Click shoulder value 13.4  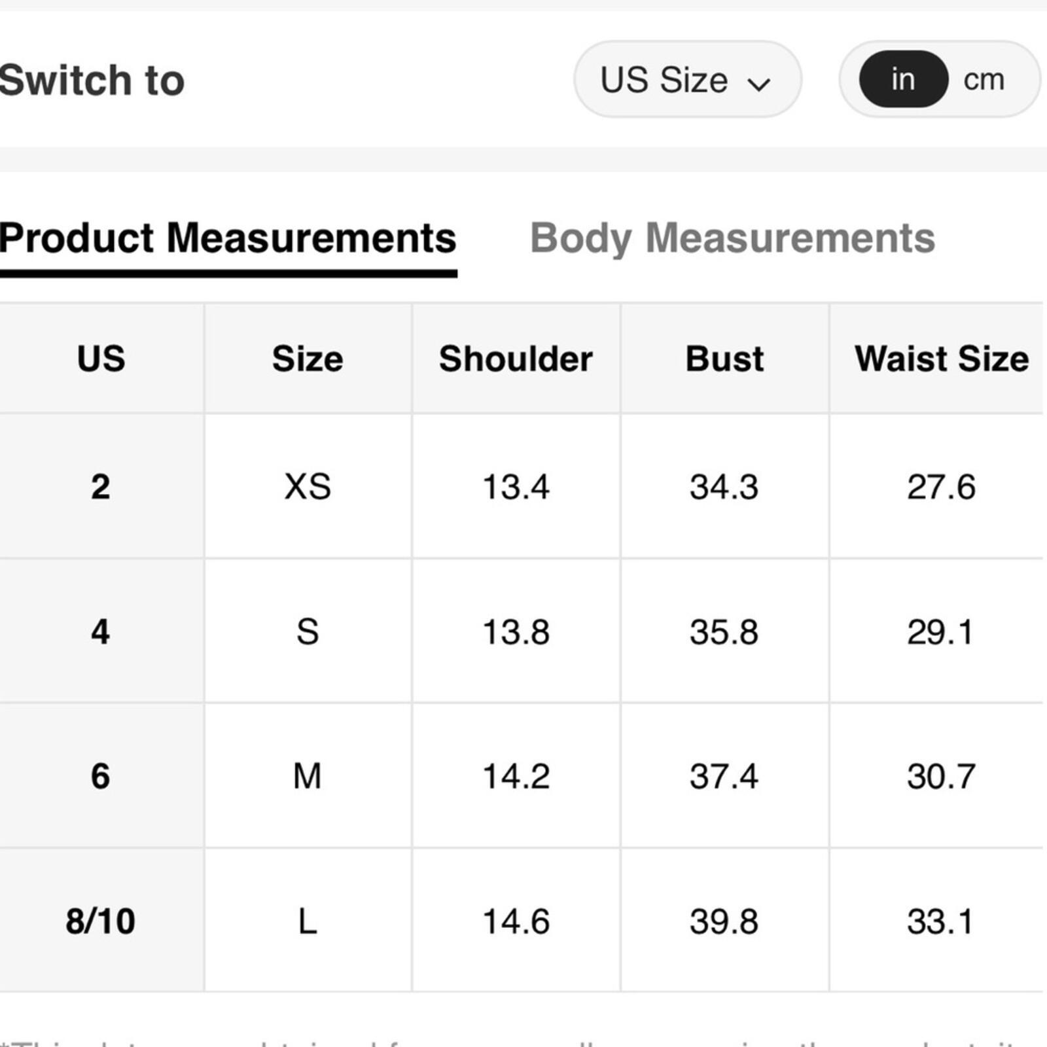pos(516,487)
